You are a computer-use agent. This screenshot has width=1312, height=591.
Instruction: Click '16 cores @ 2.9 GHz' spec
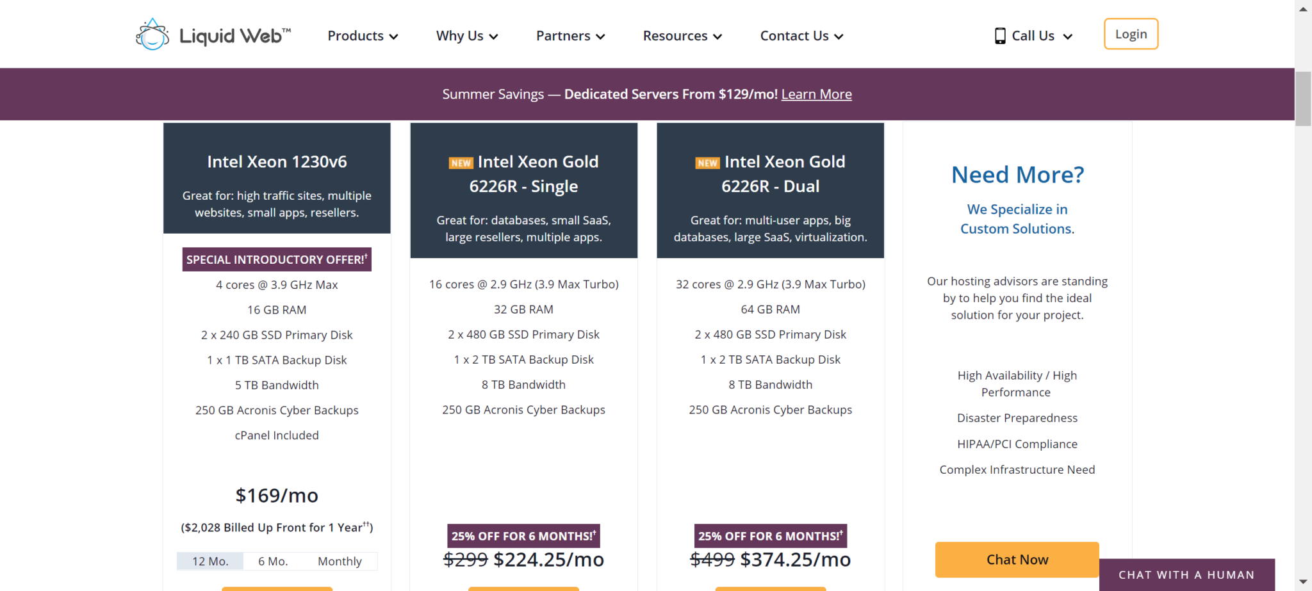pos(523,284)
